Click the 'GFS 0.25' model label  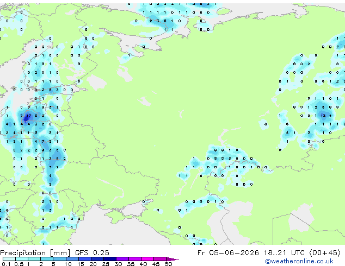pyautogui.click(x=92, y=253)
